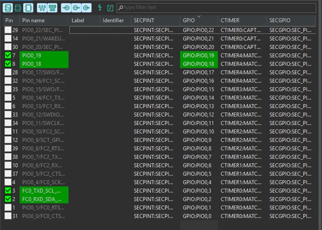Select pin name PIO0_17/SWO/F...
This screenshot has height=230, width=322.
pyautogui.click(x=44, y=72)
